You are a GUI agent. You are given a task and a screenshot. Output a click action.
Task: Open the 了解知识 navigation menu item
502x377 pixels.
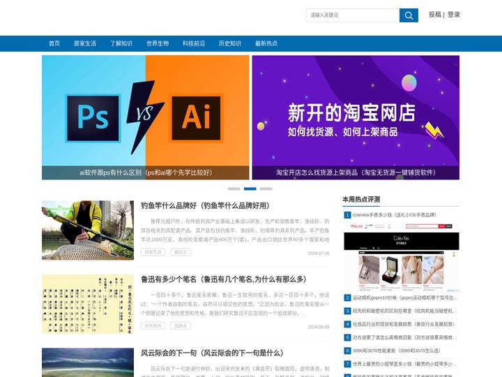tap(121, 43)
